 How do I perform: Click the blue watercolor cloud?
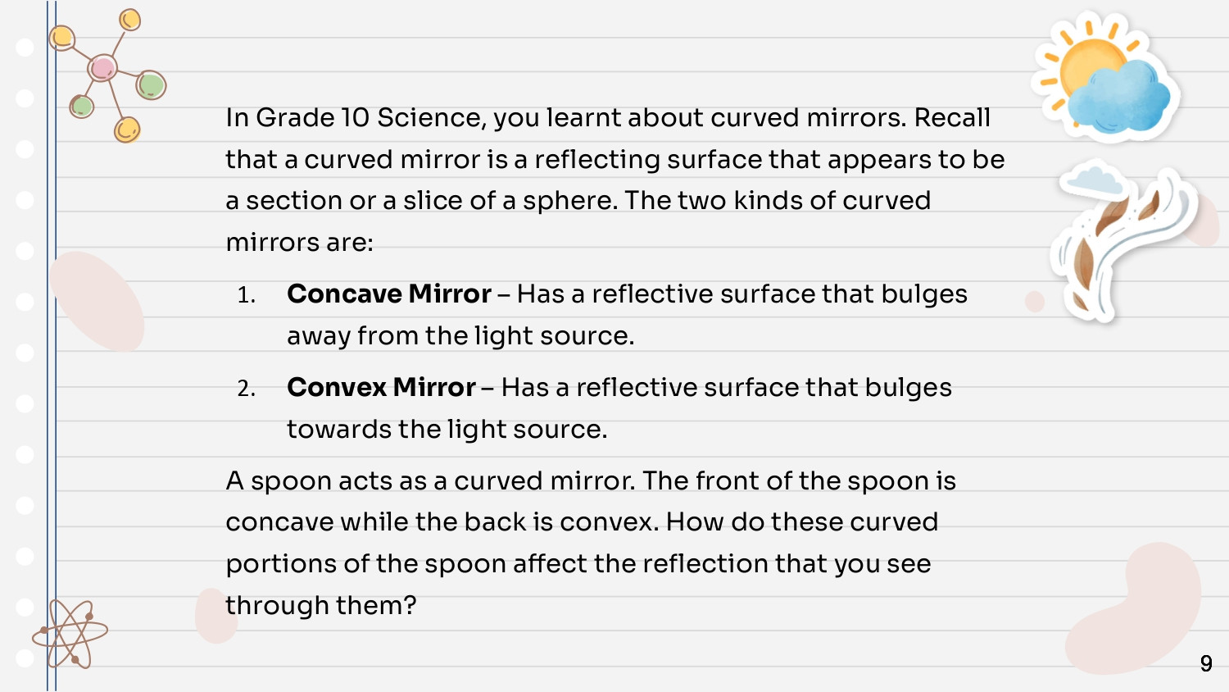pos(1120,99)
